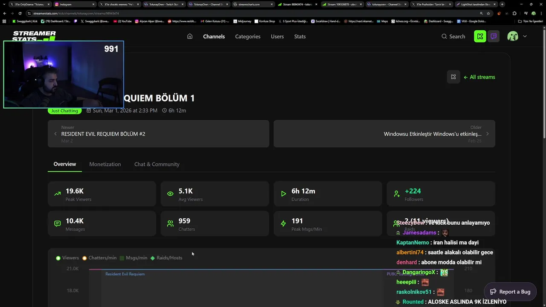
Task: Click the Report a Bug button
Action: click(510, 292)
